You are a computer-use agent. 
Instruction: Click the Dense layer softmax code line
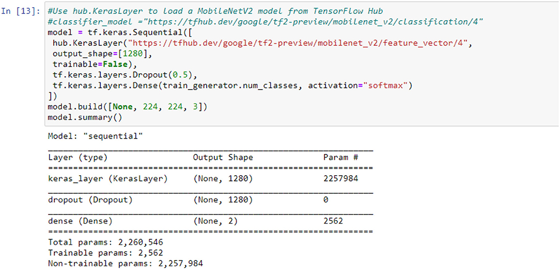(x=232, y=86)
